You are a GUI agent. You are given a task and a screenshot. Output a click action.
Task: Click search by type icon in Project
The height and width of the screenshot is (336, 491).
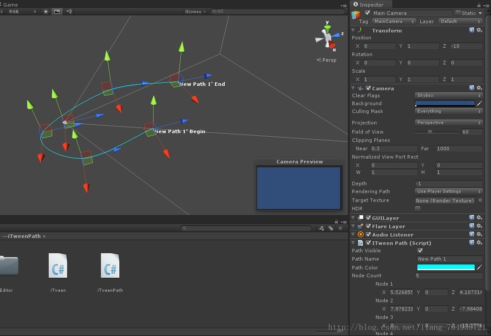click(321, 228)
